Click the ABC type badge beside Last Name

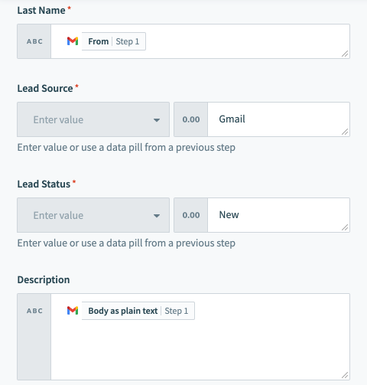click(34, 41)
